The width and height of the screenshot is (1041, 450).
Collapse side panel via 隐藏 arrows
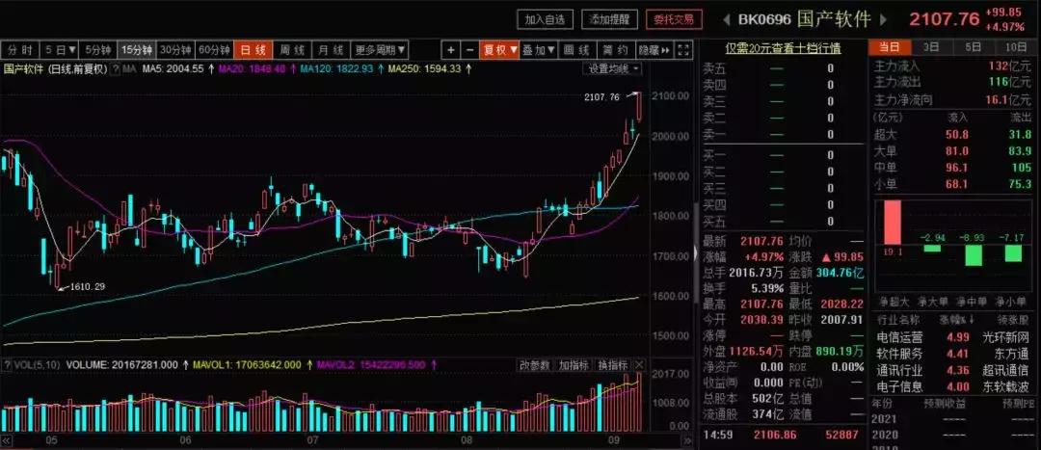pos(655,50)
